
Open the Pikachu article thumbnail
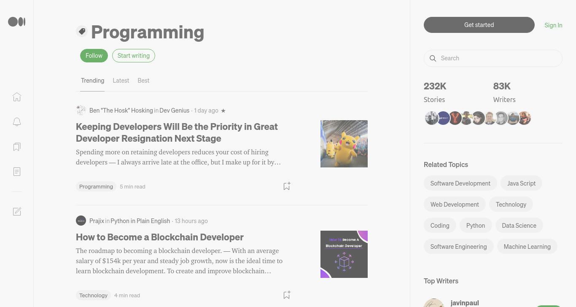pyautogui.click(x=344, y=144)
